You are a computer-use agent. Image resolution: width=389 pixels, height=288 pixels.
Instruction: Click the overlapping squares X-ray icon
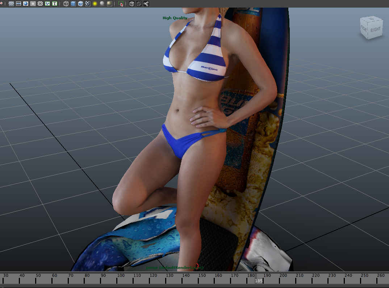point(139,4)
